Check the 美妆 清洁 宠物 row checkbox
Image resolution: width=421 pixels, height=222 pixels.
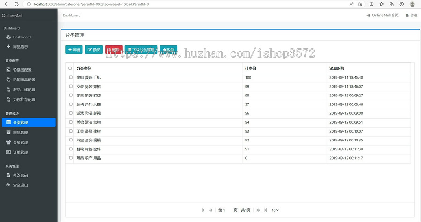pos(71,122)
